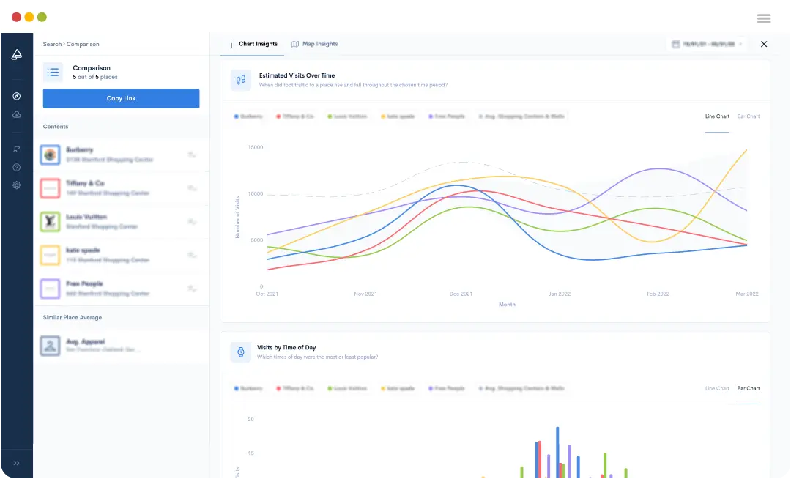The width and height of the screenshot is (791, 479).
Task: Open the options icon on the Free People row
Action: (x=192, y=289)
